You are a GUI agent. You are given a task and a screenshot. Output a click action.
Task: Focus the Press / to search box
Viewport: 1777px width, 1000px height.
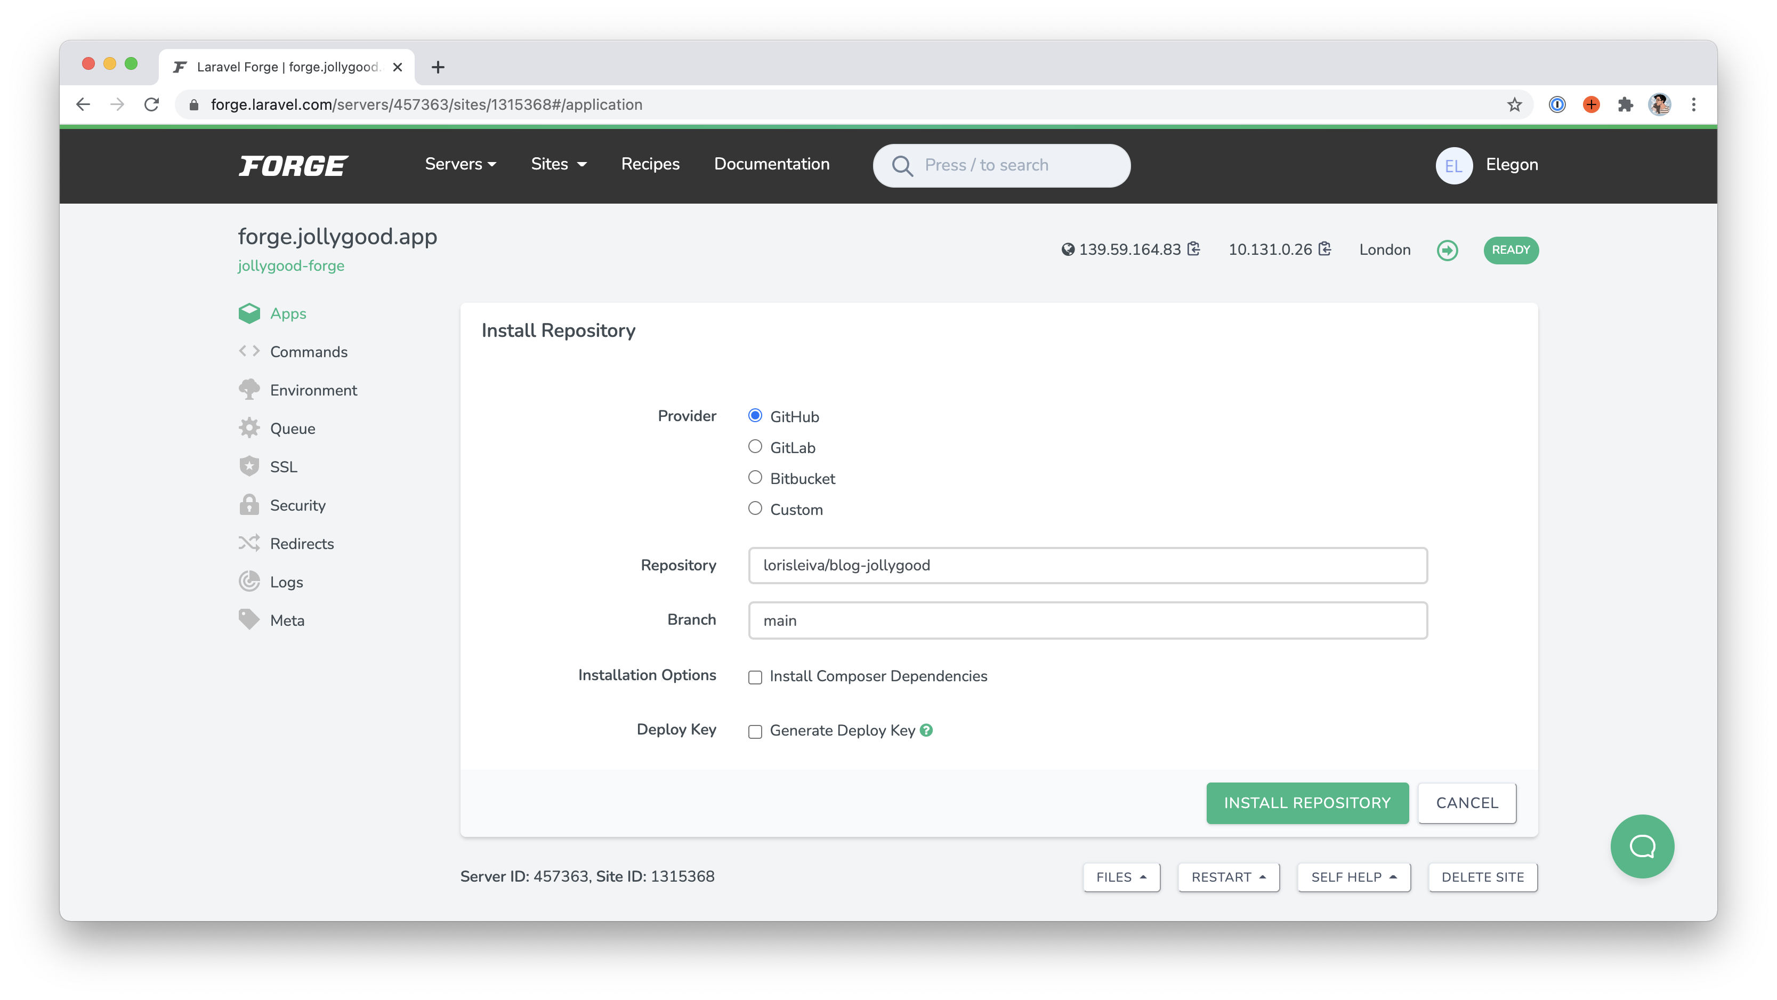pyautogui.click(x=1001, y=166)
